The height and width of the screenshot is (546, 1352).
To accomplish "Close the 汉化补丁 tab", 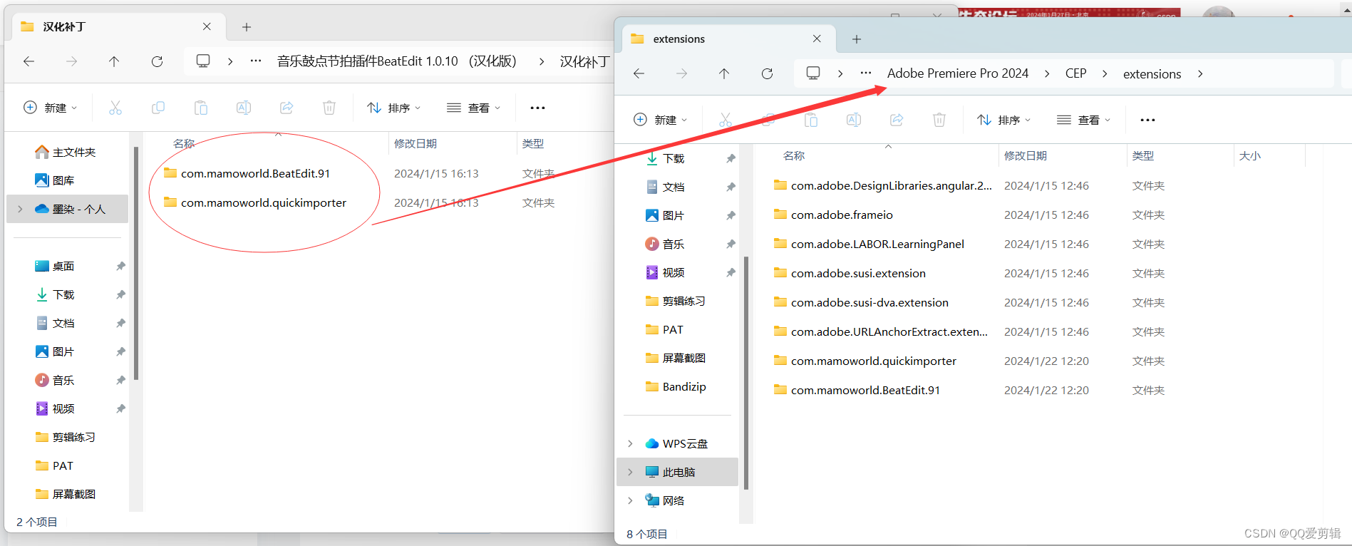I will tap(207, 26).
